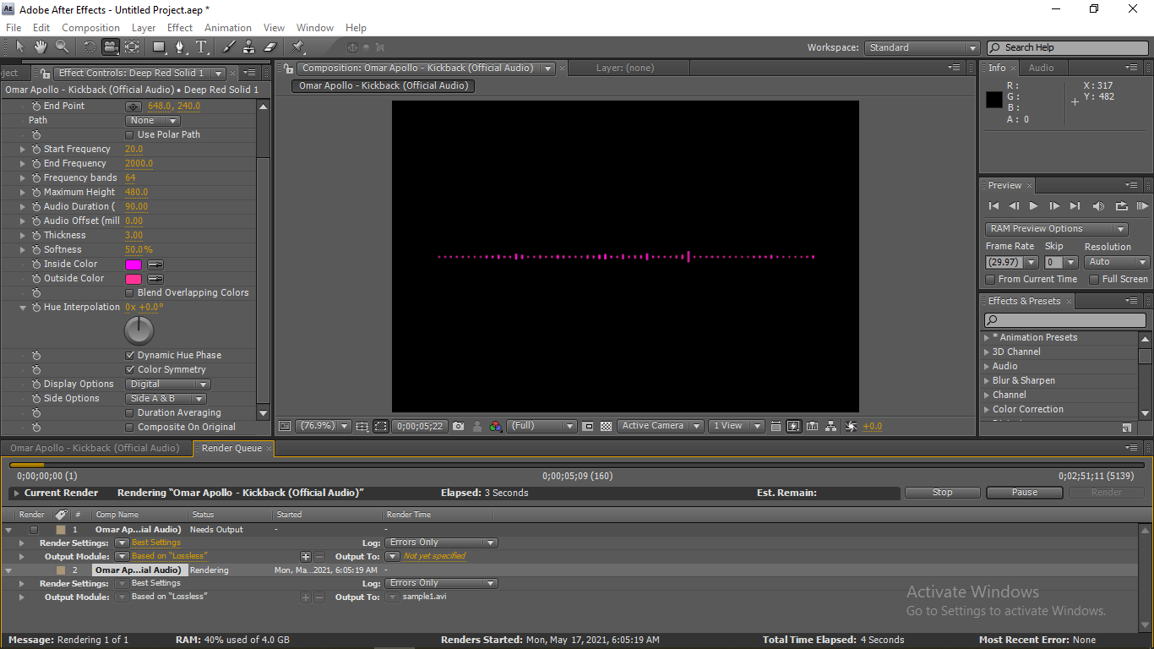Open the Window menu
This screenshot has width=1154, height=649.
click(x=315, y=28)
